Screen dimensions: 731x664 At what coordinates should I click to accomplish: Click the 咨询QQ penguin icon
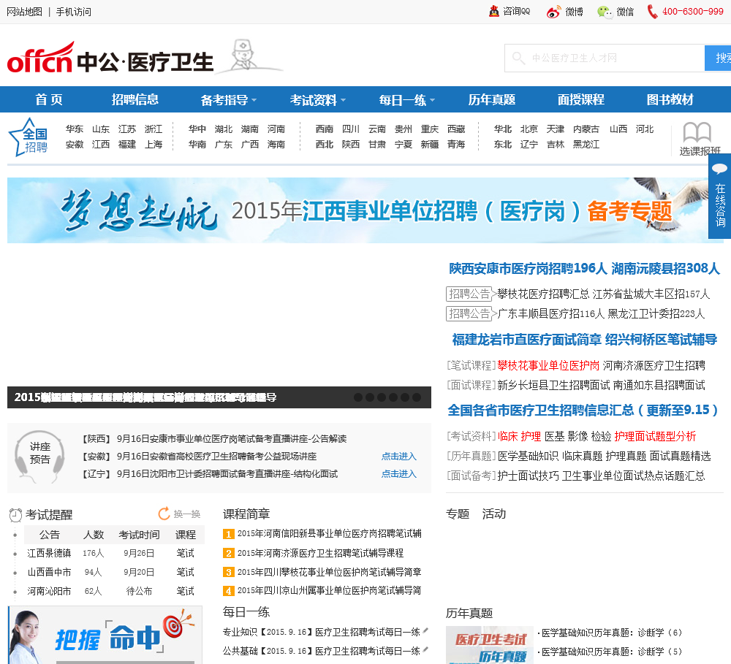[x=493, y=11]
